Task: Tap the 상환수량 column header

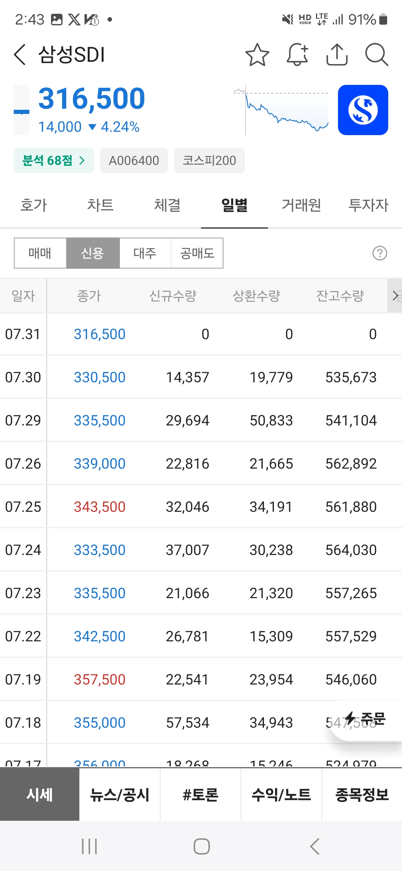Action: click(256, 296)
